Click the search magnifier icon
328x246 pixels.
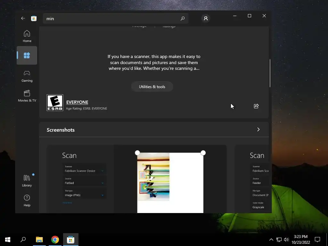(182, 18)
